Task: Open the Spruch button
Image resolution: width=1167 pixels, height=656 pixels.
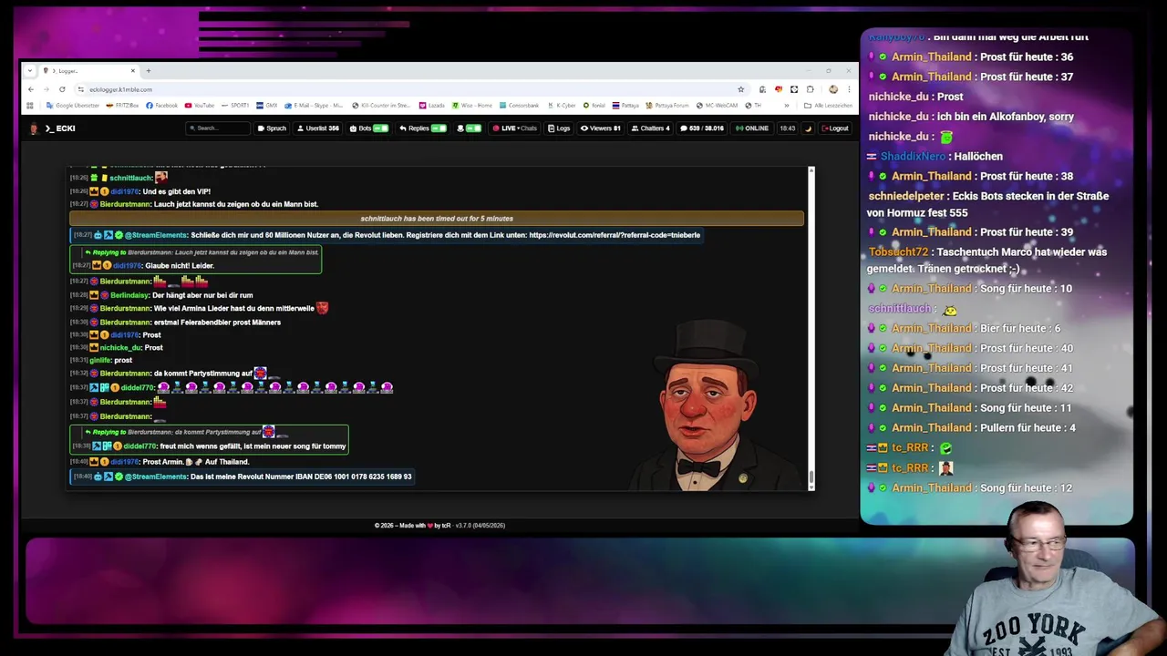Action: [272, 128]
